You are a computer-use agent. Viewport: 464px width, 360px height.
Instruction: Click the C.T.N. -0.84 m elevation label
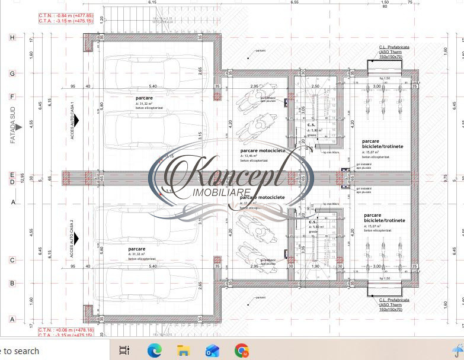tap(66, 15)
